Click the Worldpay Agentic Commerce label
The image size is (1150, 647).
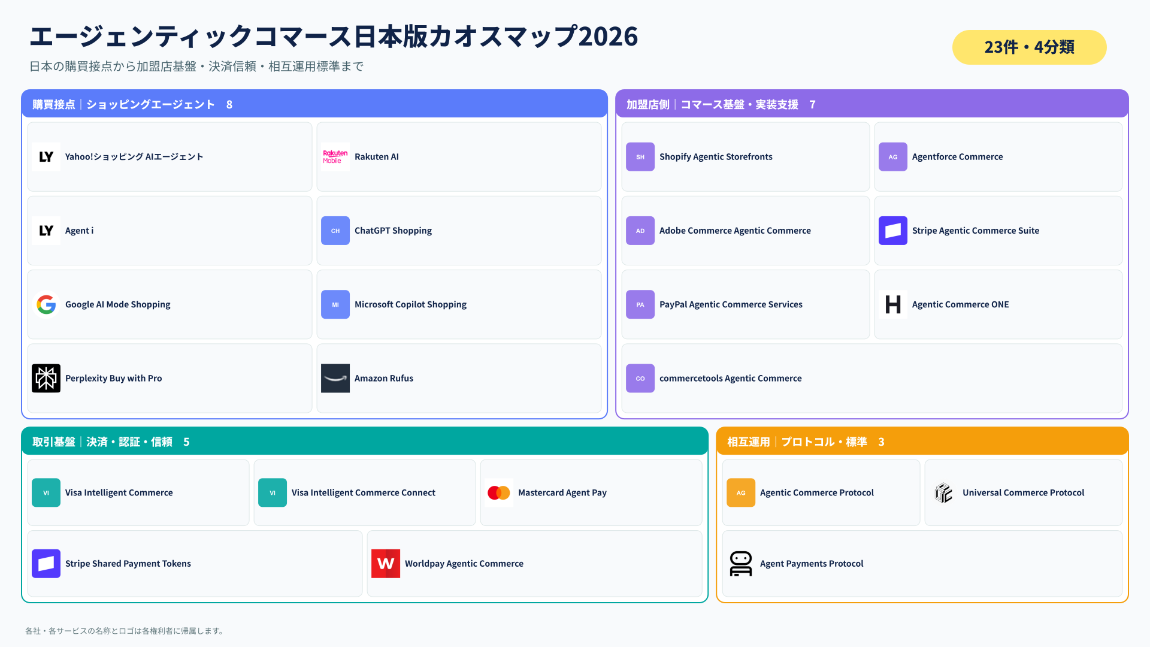464,564
